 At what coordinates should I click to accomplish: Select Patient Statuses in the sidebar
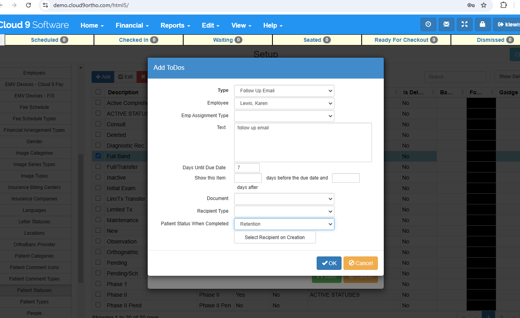pyautogui.click(x=34, y=290)
